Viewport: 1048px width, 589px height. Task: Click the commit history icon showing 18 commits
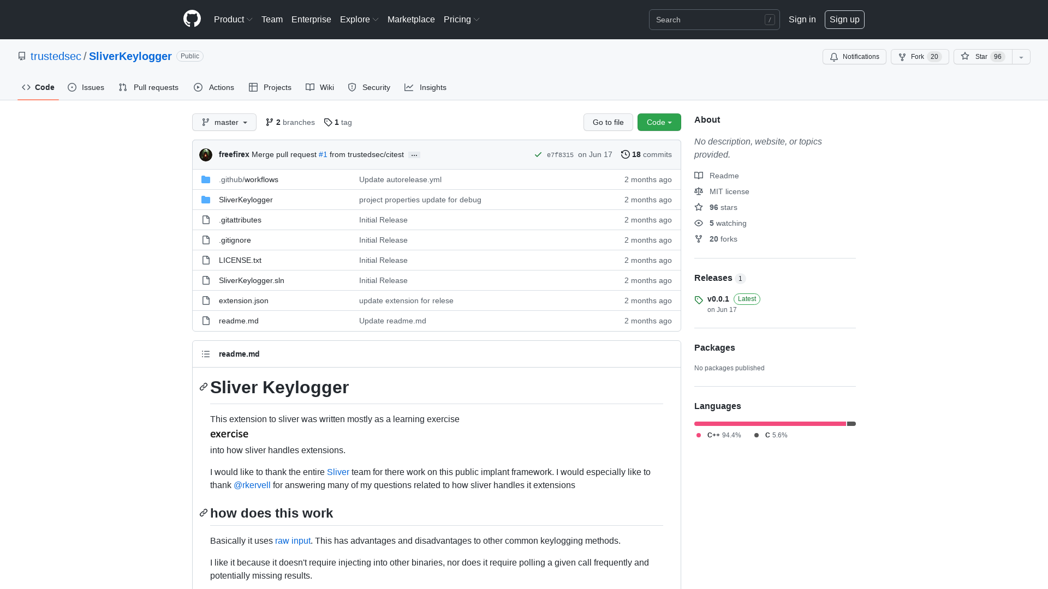(x=626, y=154)
